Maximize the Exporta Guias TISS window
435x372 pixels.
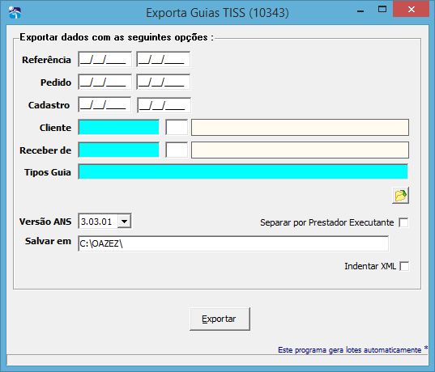coord(382,10)
